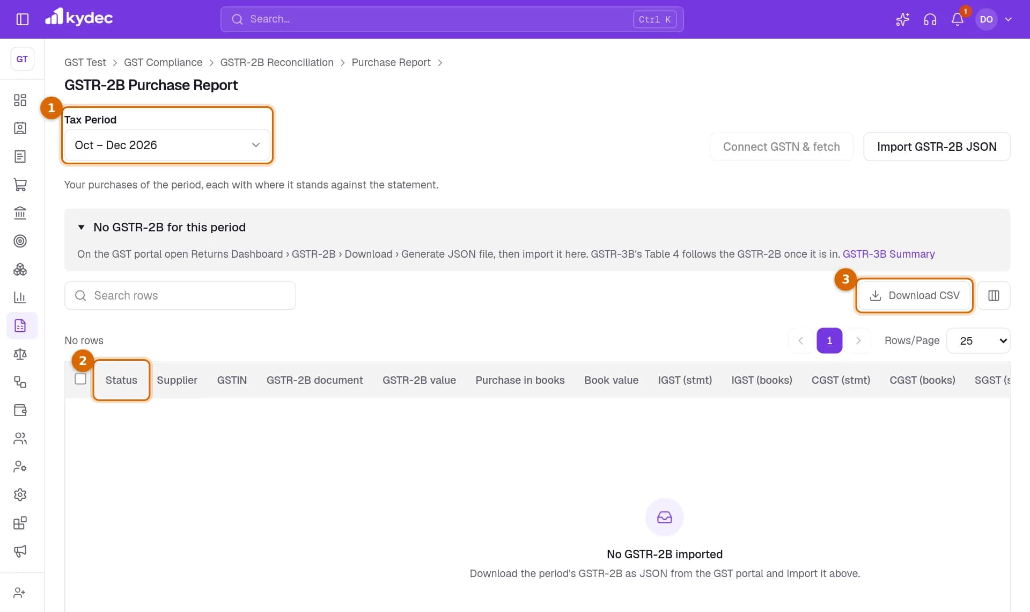Click GSTR-2B value column header
Viewport: 1030px width, 612px height.
click(x=419, y=381)
